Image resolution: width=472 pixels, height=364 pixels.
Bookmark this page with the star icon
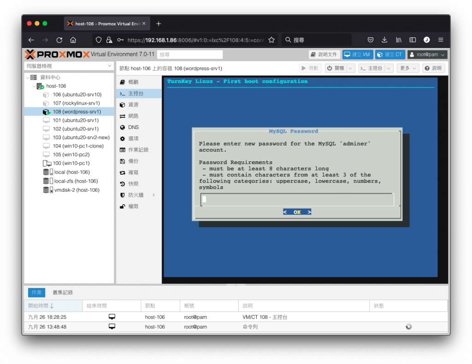[271, 40]
